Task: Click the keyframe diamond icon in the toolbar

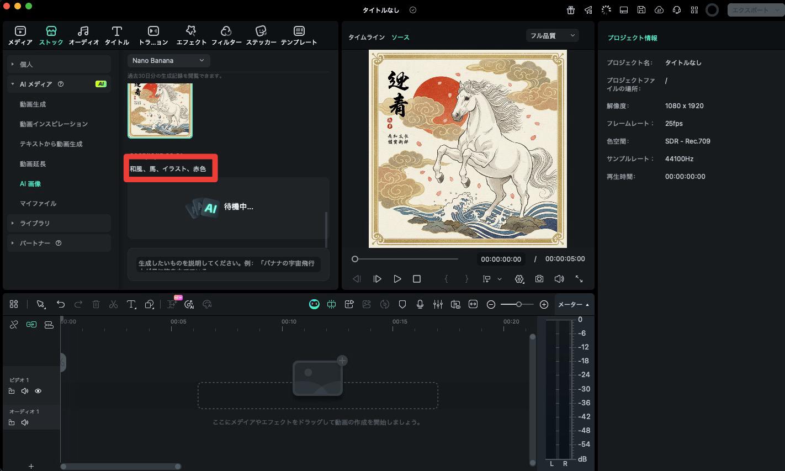Action: [402, 304]
